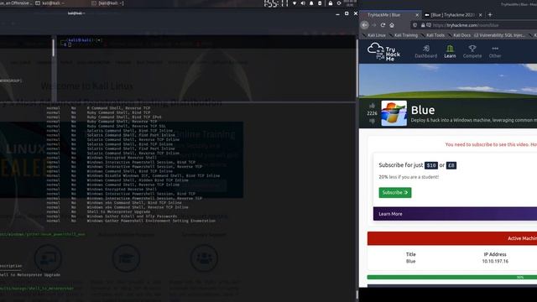Click the tracking protection shield icon
Viewport: 537px width, 302px height.
tap(414, 25)
